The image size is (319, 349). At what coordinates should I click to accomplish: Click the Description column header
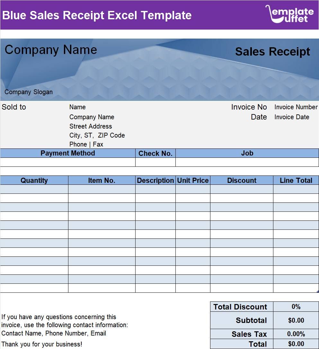click(x=155, y=180)
